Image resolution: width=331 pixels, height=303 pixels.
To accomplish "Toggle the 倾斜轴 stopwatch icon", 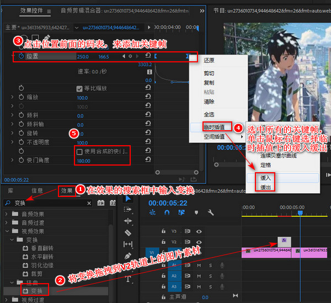I will (x=21, y=124).
